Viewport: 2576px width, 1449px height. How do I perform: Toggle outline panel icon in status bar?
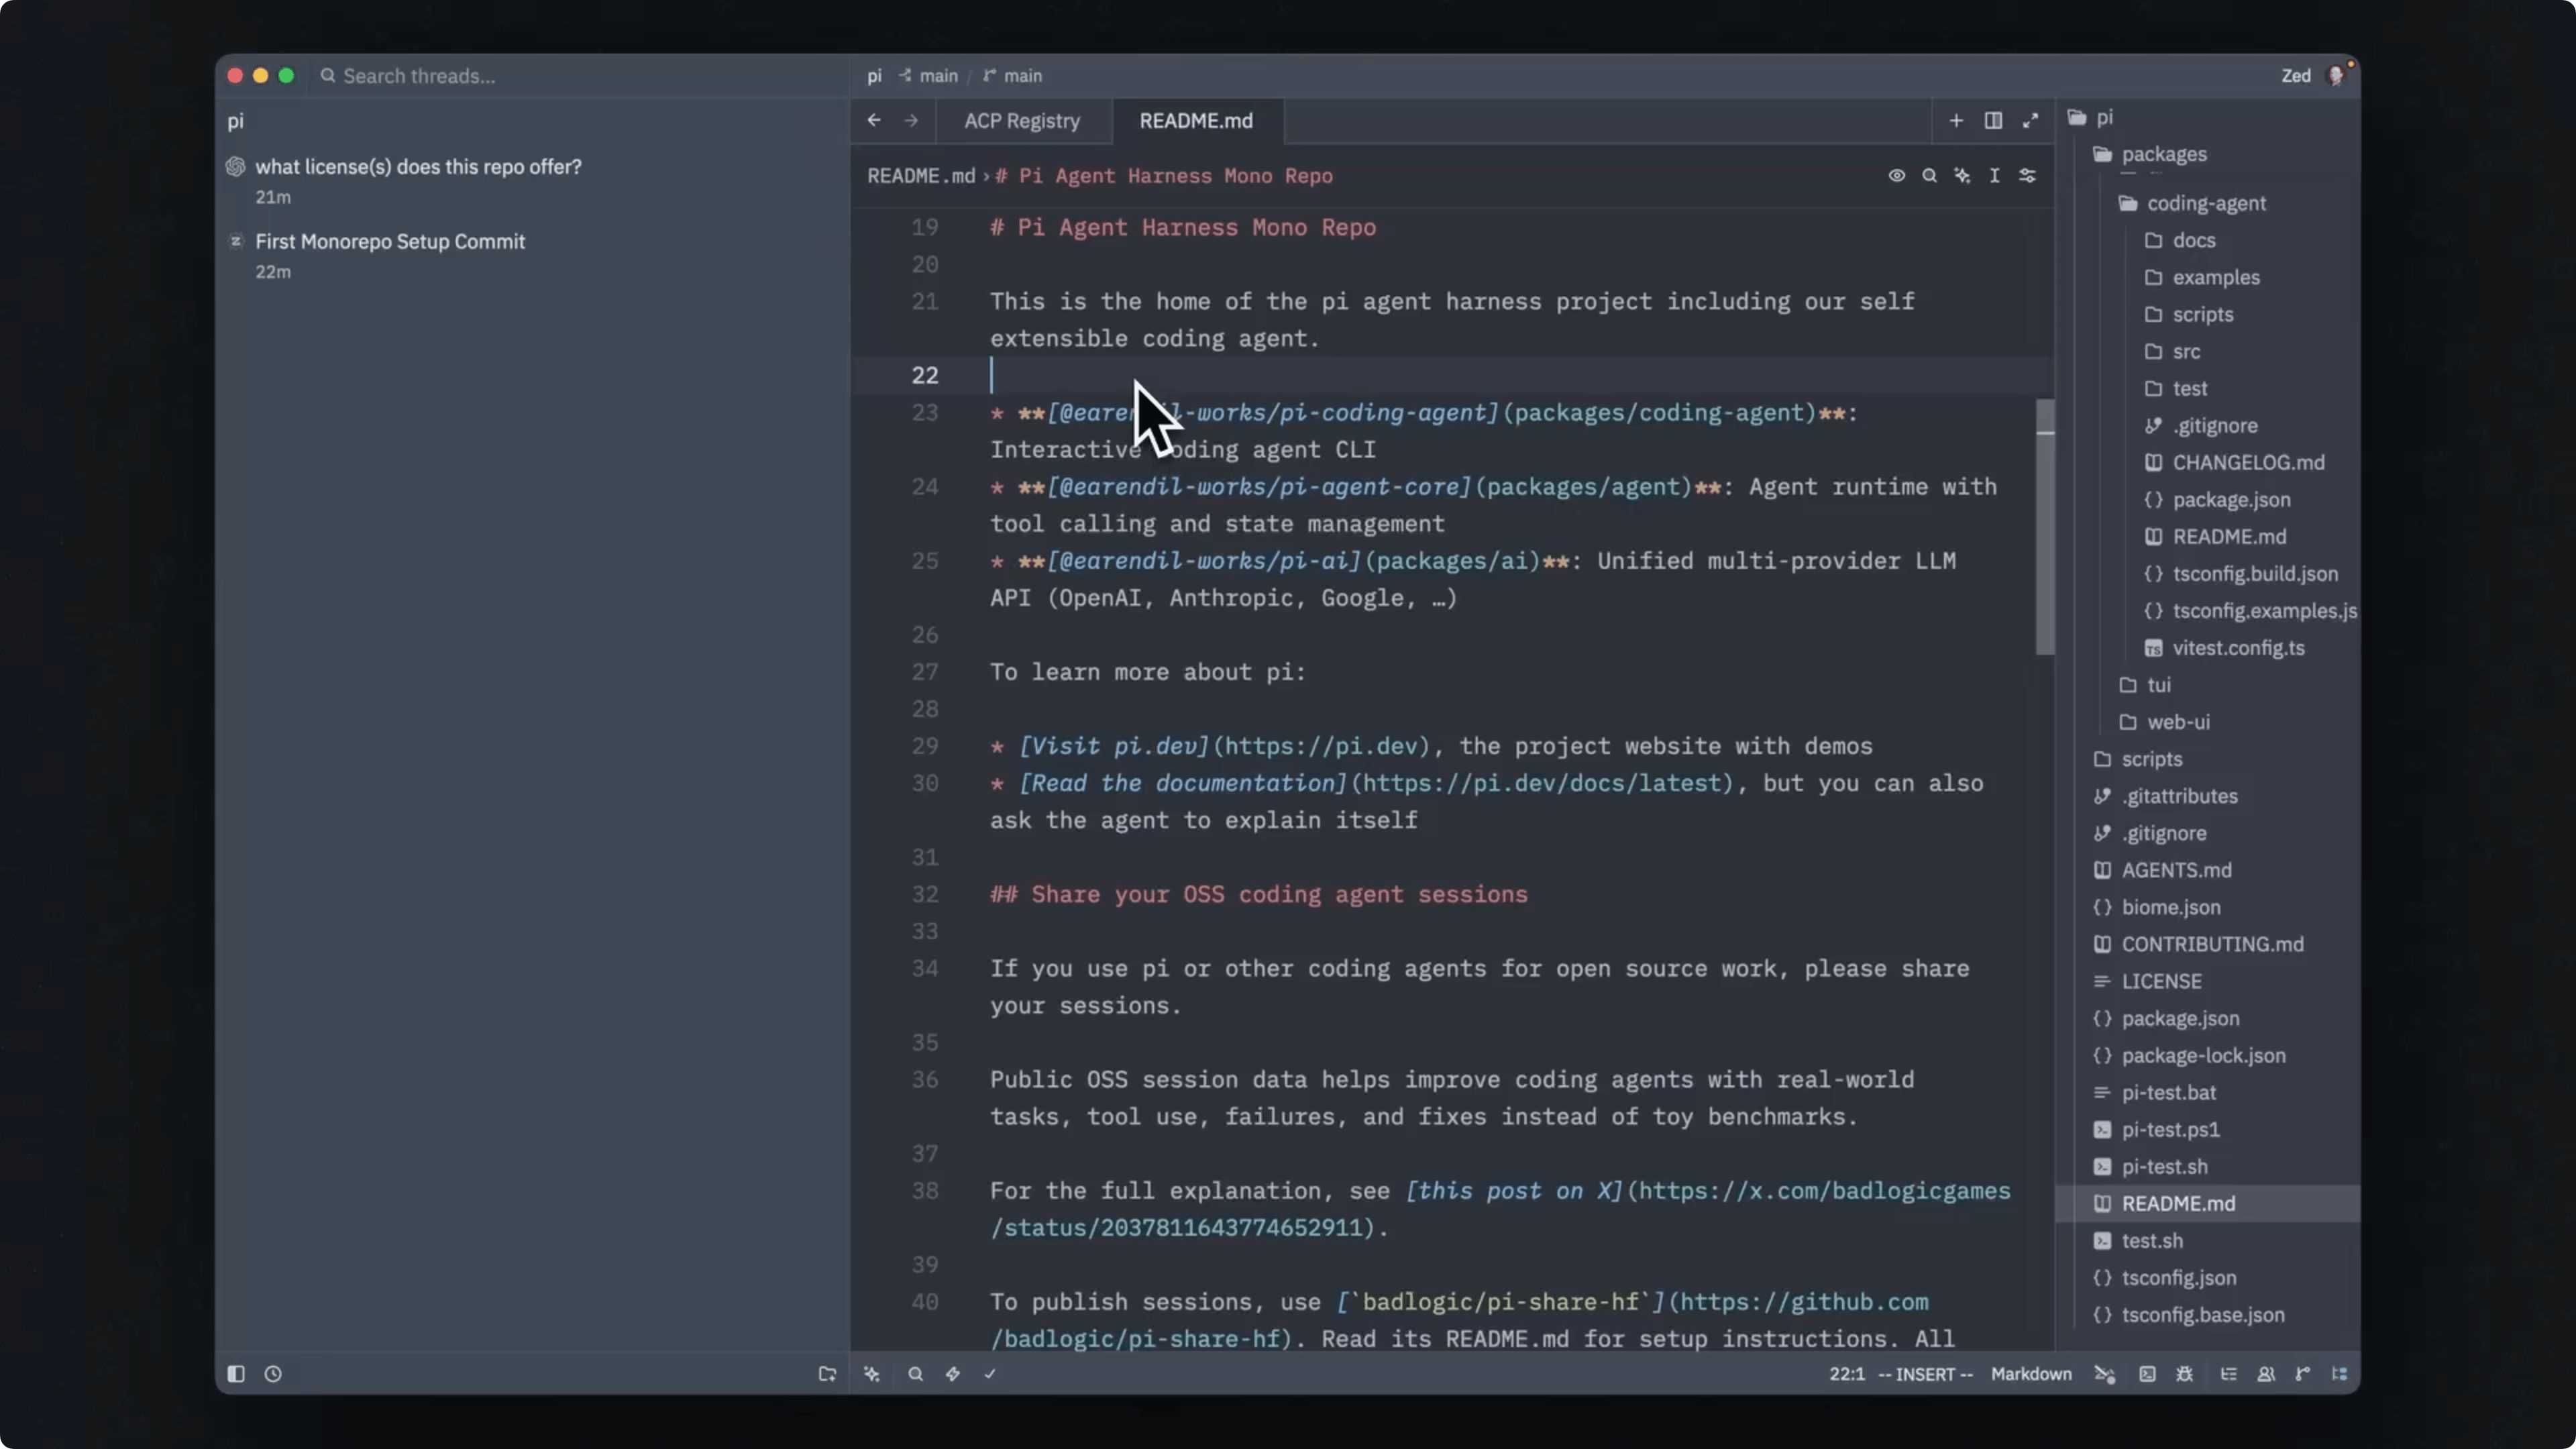tap(2229, 1374)
